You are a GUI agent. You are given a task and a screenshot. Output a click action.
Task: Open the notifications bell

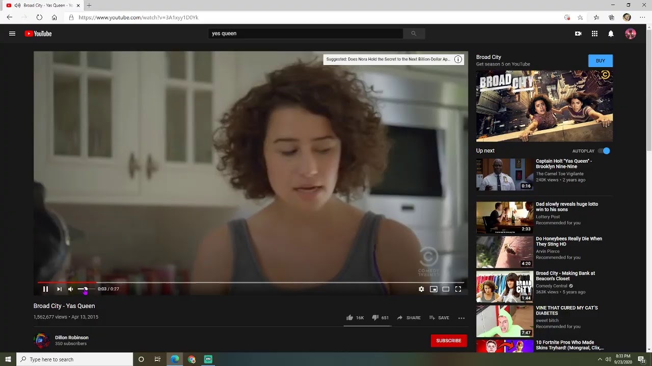point(611,34)
